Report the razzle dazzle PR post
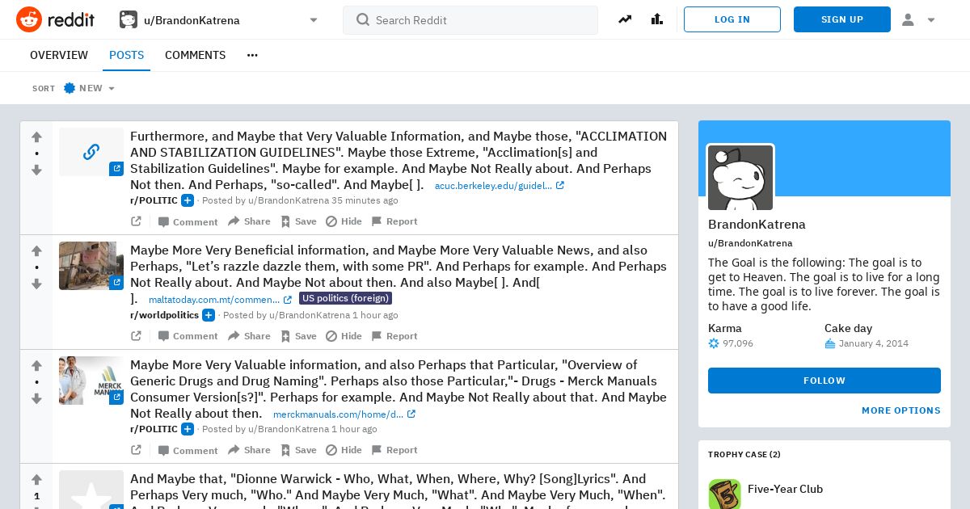 (x=394, y=336)
